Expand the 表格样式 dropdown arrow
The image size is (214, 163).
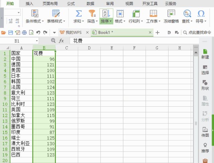pos(64,21)
